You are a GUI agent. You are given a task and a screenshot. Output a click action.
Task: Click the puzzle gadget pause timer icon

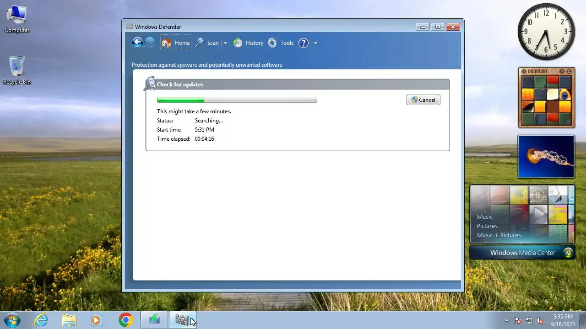[524, 71]
